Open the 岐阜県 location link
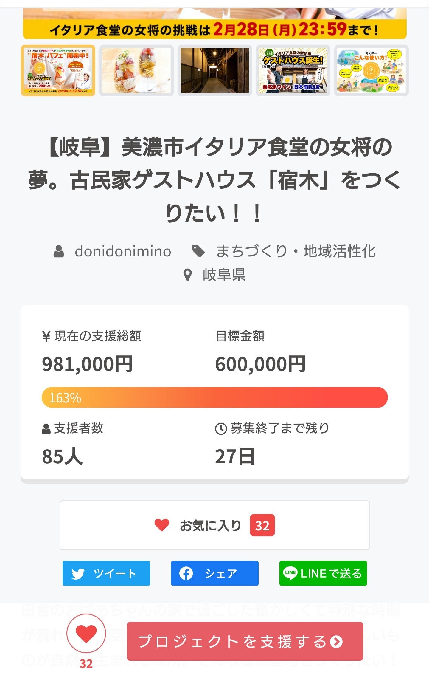 pyautogui.click(x=224, y=275)
